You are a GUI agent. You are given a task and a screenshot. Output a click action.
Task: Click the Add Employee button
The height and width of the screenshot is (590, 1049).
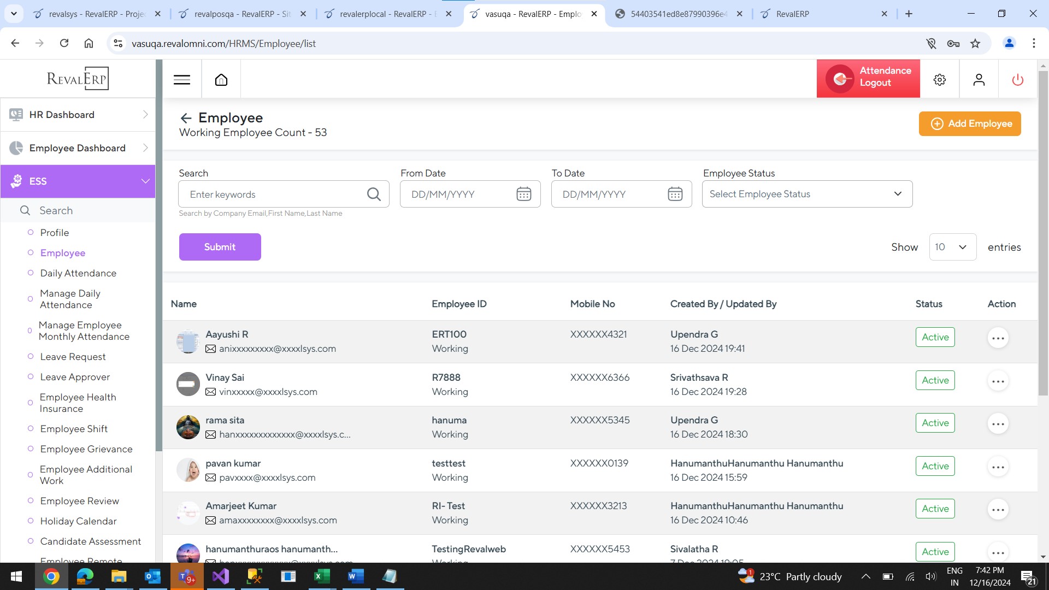click(969, 123)
